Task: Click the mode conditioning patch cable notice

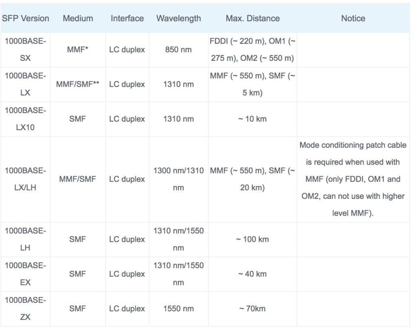Action: [x=353, y=179]
